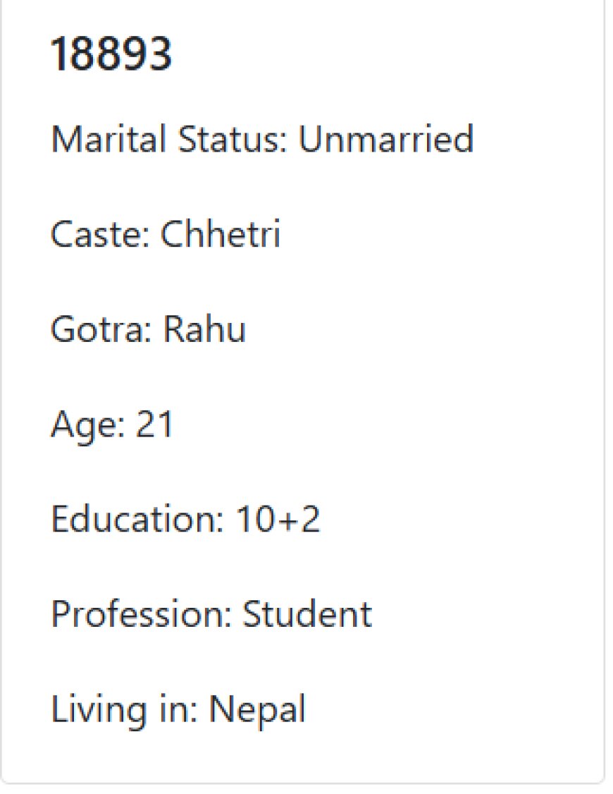This screenshot has height=794, width=613.
Task: Click the "Age:" field label
Action: 88,425
